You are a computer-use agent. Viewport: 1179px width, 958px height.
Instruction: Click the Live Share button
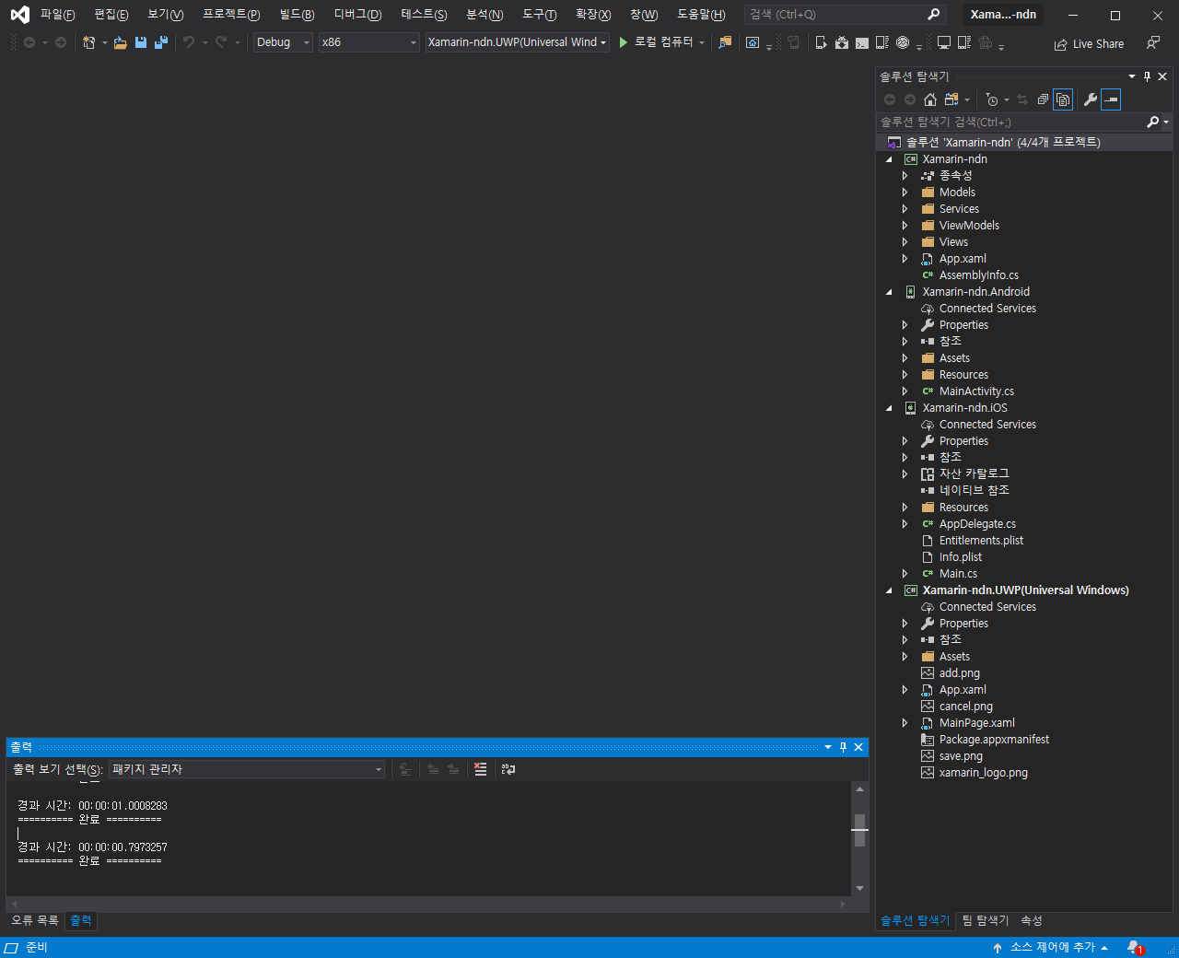click(1089, 43)
